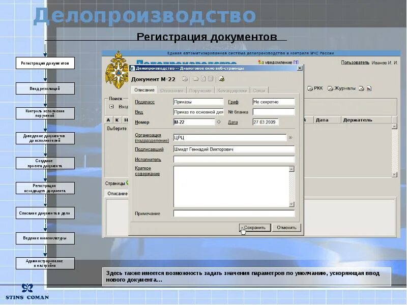Click the empty Исполнитель field
Viewport: 407px width, 305px height.
point(234,159)
